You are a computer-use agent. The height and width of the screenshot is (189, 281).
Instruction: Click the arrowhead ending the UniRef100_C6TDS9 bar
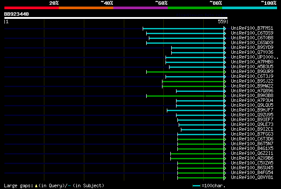click(x=225, y=33)
